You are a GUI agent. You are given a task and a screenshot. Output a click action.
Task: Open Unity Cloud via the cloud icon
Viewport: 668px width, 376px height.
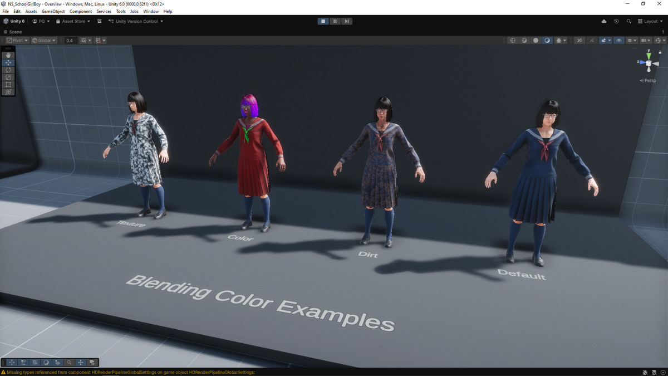point(604,21)
